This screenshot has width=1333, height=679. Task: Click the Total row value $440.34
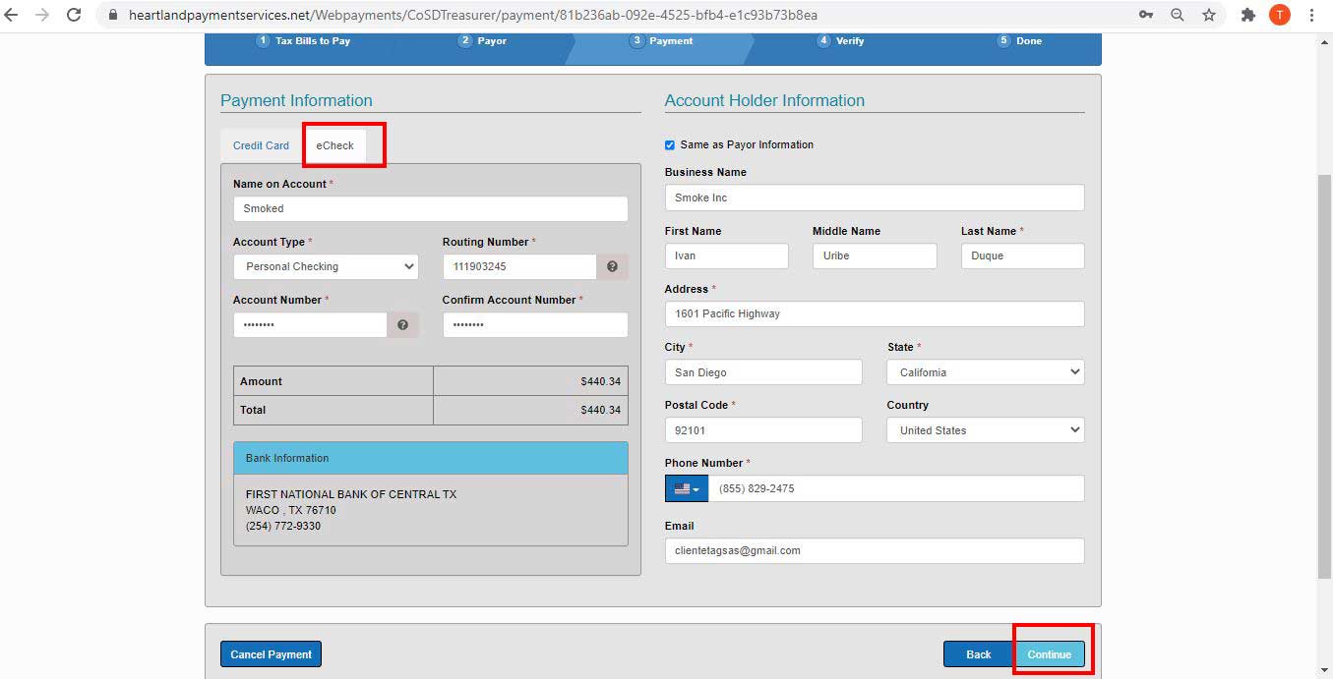tap(600, 410)
